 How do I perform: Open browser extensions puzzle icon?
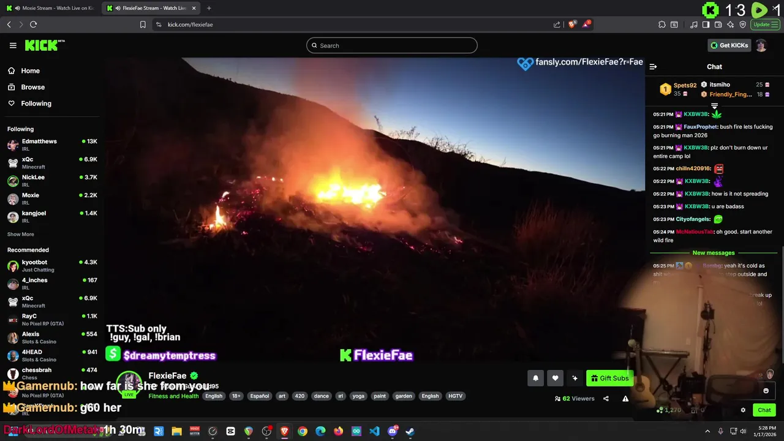pos(662,24)
